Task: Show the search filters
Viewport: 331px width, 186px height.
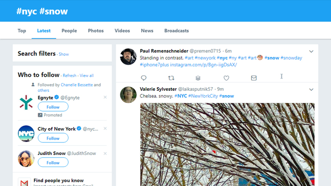Action: (x=64, y=54)
